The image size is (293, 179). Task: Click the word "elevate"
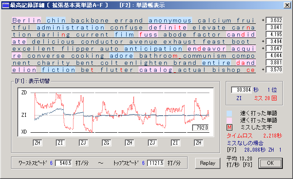coord(209,27)
